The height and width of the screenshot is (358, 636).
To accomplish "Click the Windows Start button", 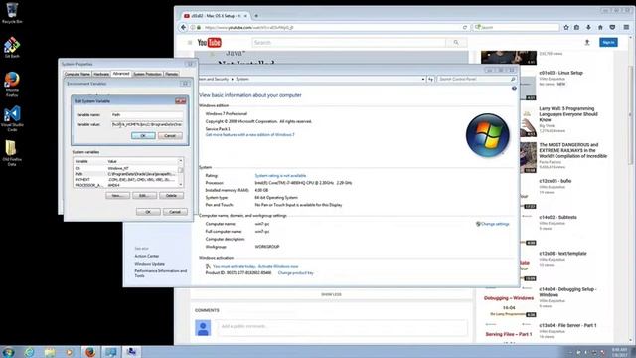I will (x=8, y=352).
